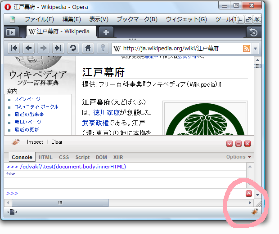Viewport: 279px width, 234px height.
Task: Go to the Home page
Action: pos(88,48)
